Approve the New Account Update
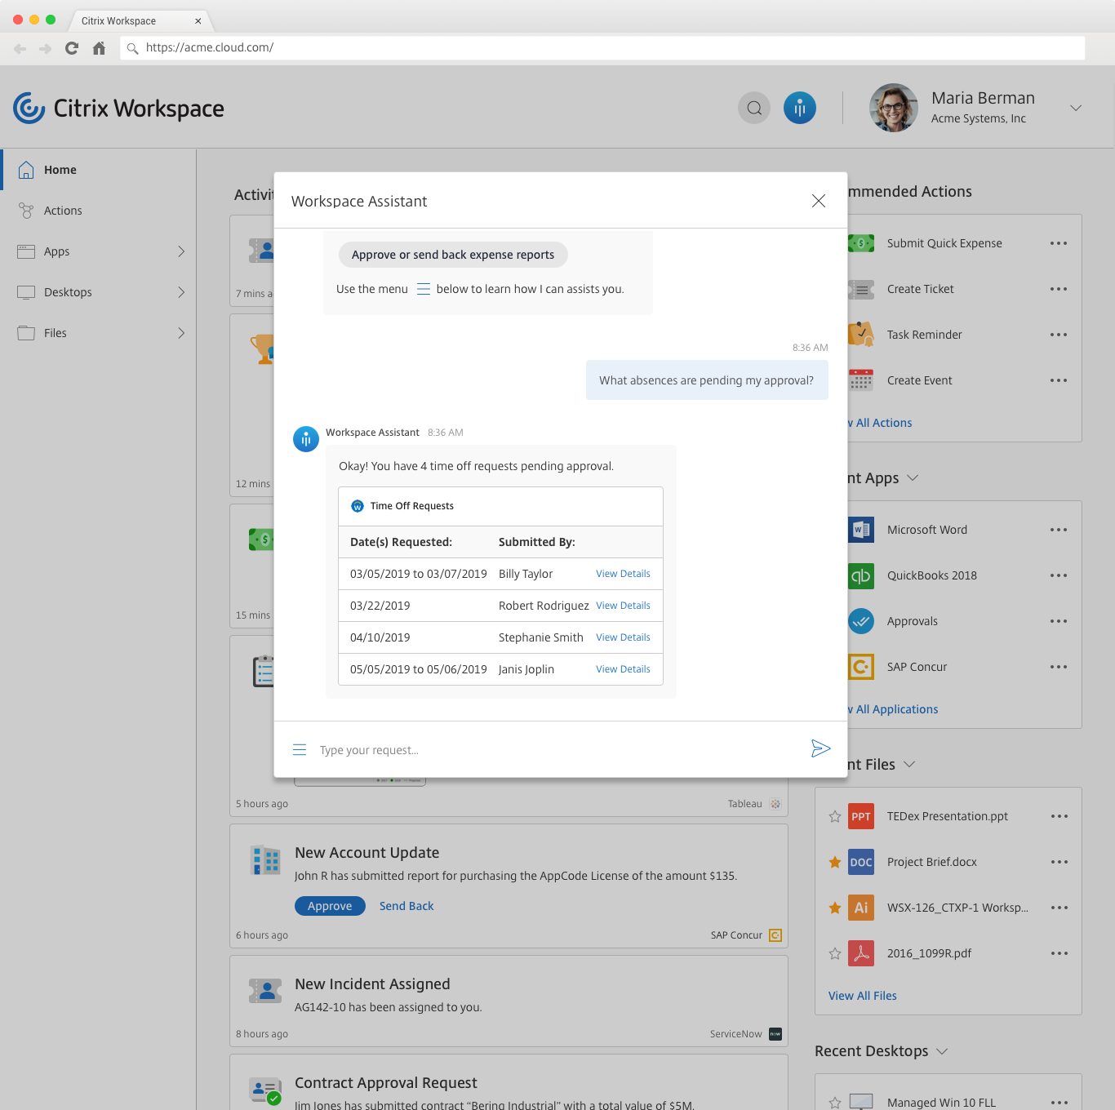1115x1110 pixels. point(330,906)
